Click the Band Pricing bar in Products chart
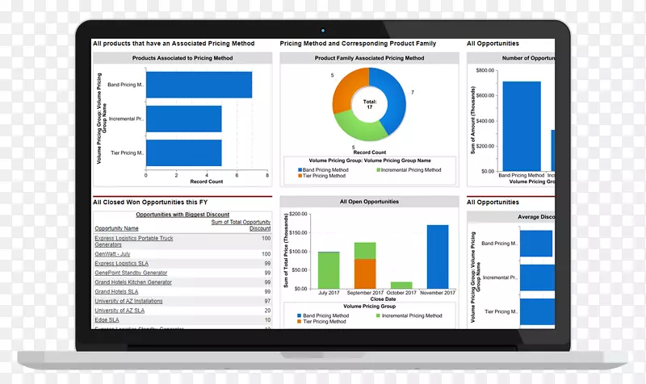646x384 pixels. click(199, 85)
